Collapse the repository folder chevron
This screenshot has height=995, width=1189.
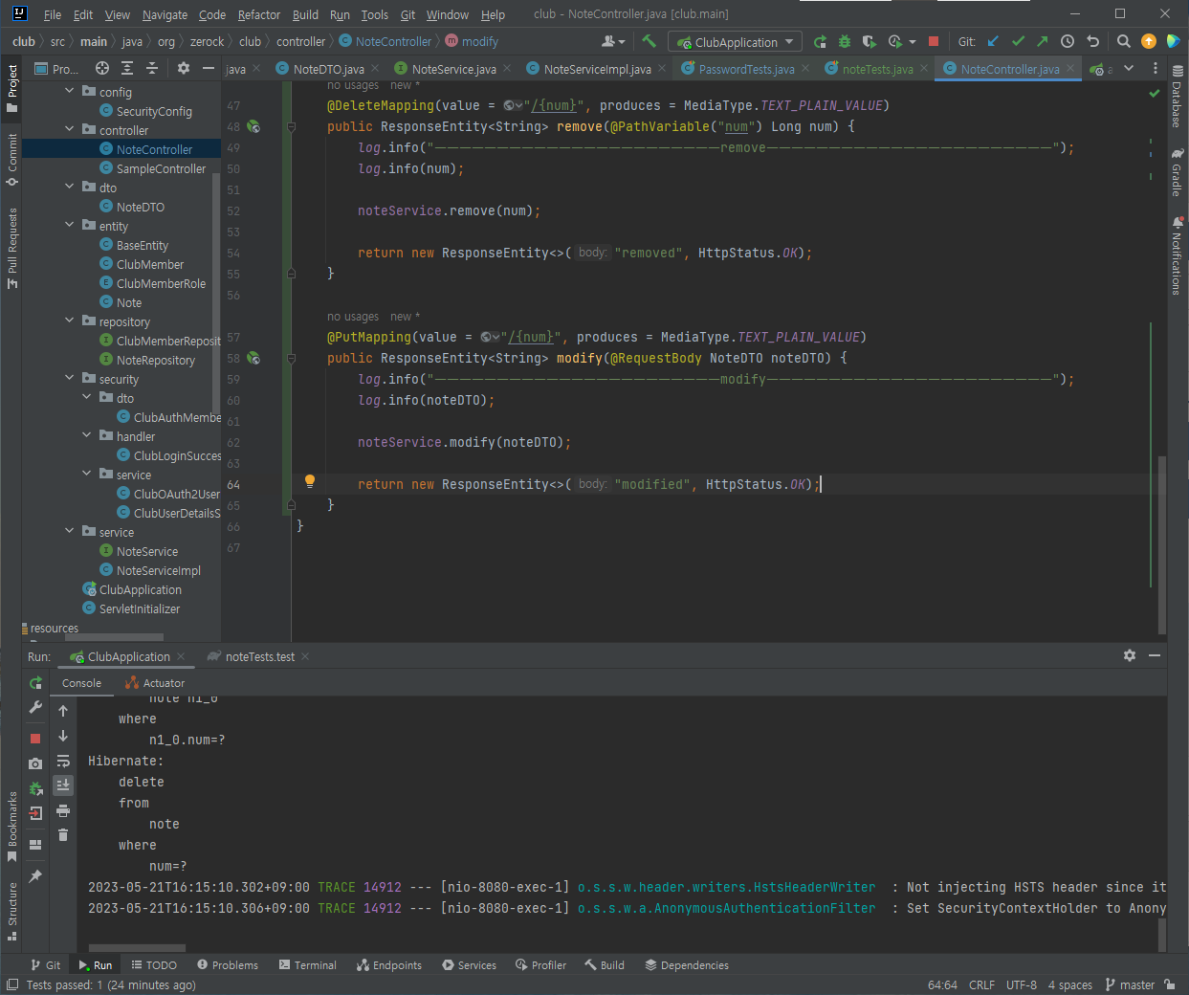69,321
